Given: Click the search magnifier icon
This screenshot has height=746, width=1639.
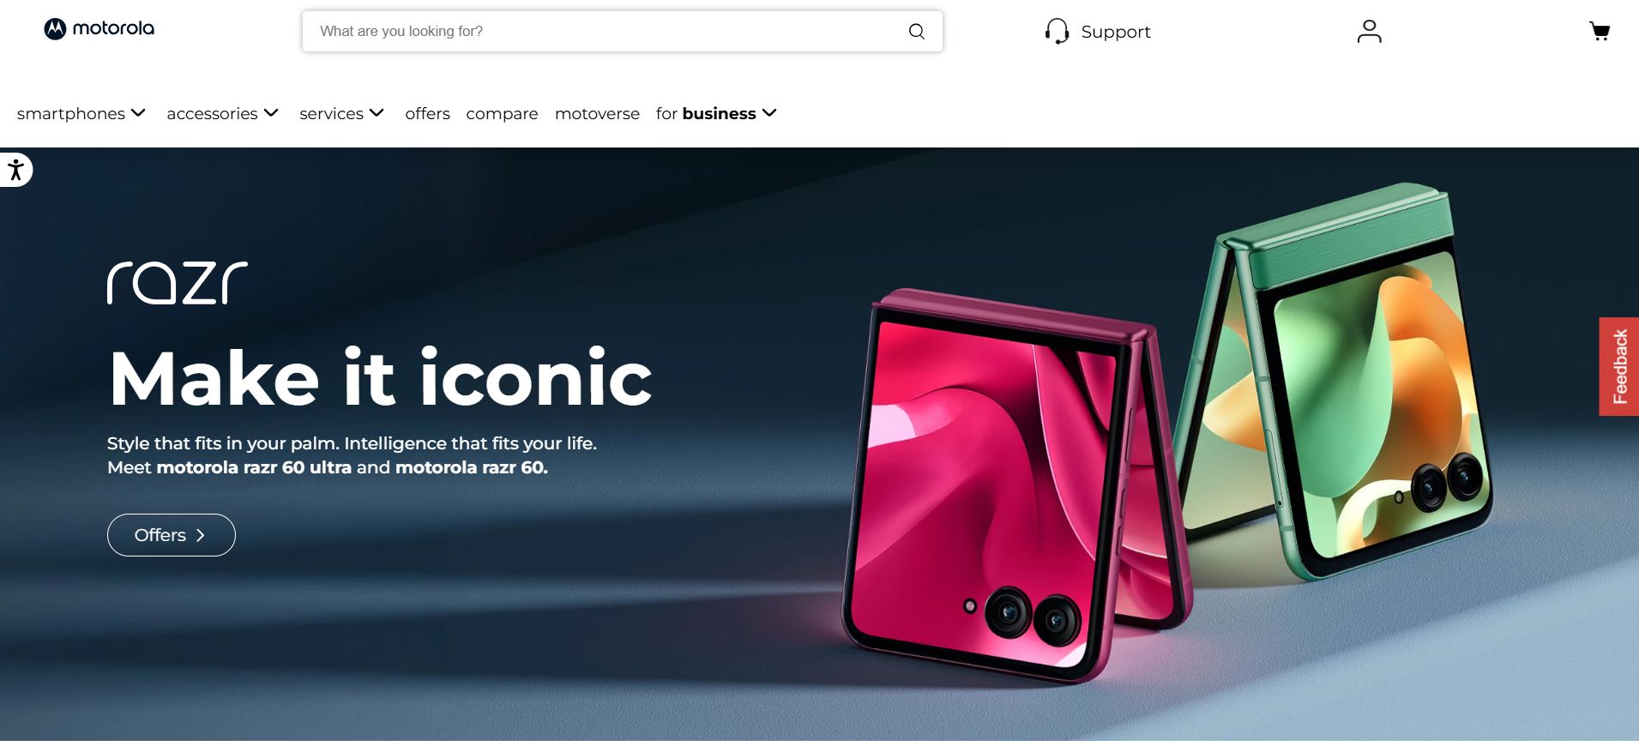Looking at the screenshot, I should pos(916,32).
